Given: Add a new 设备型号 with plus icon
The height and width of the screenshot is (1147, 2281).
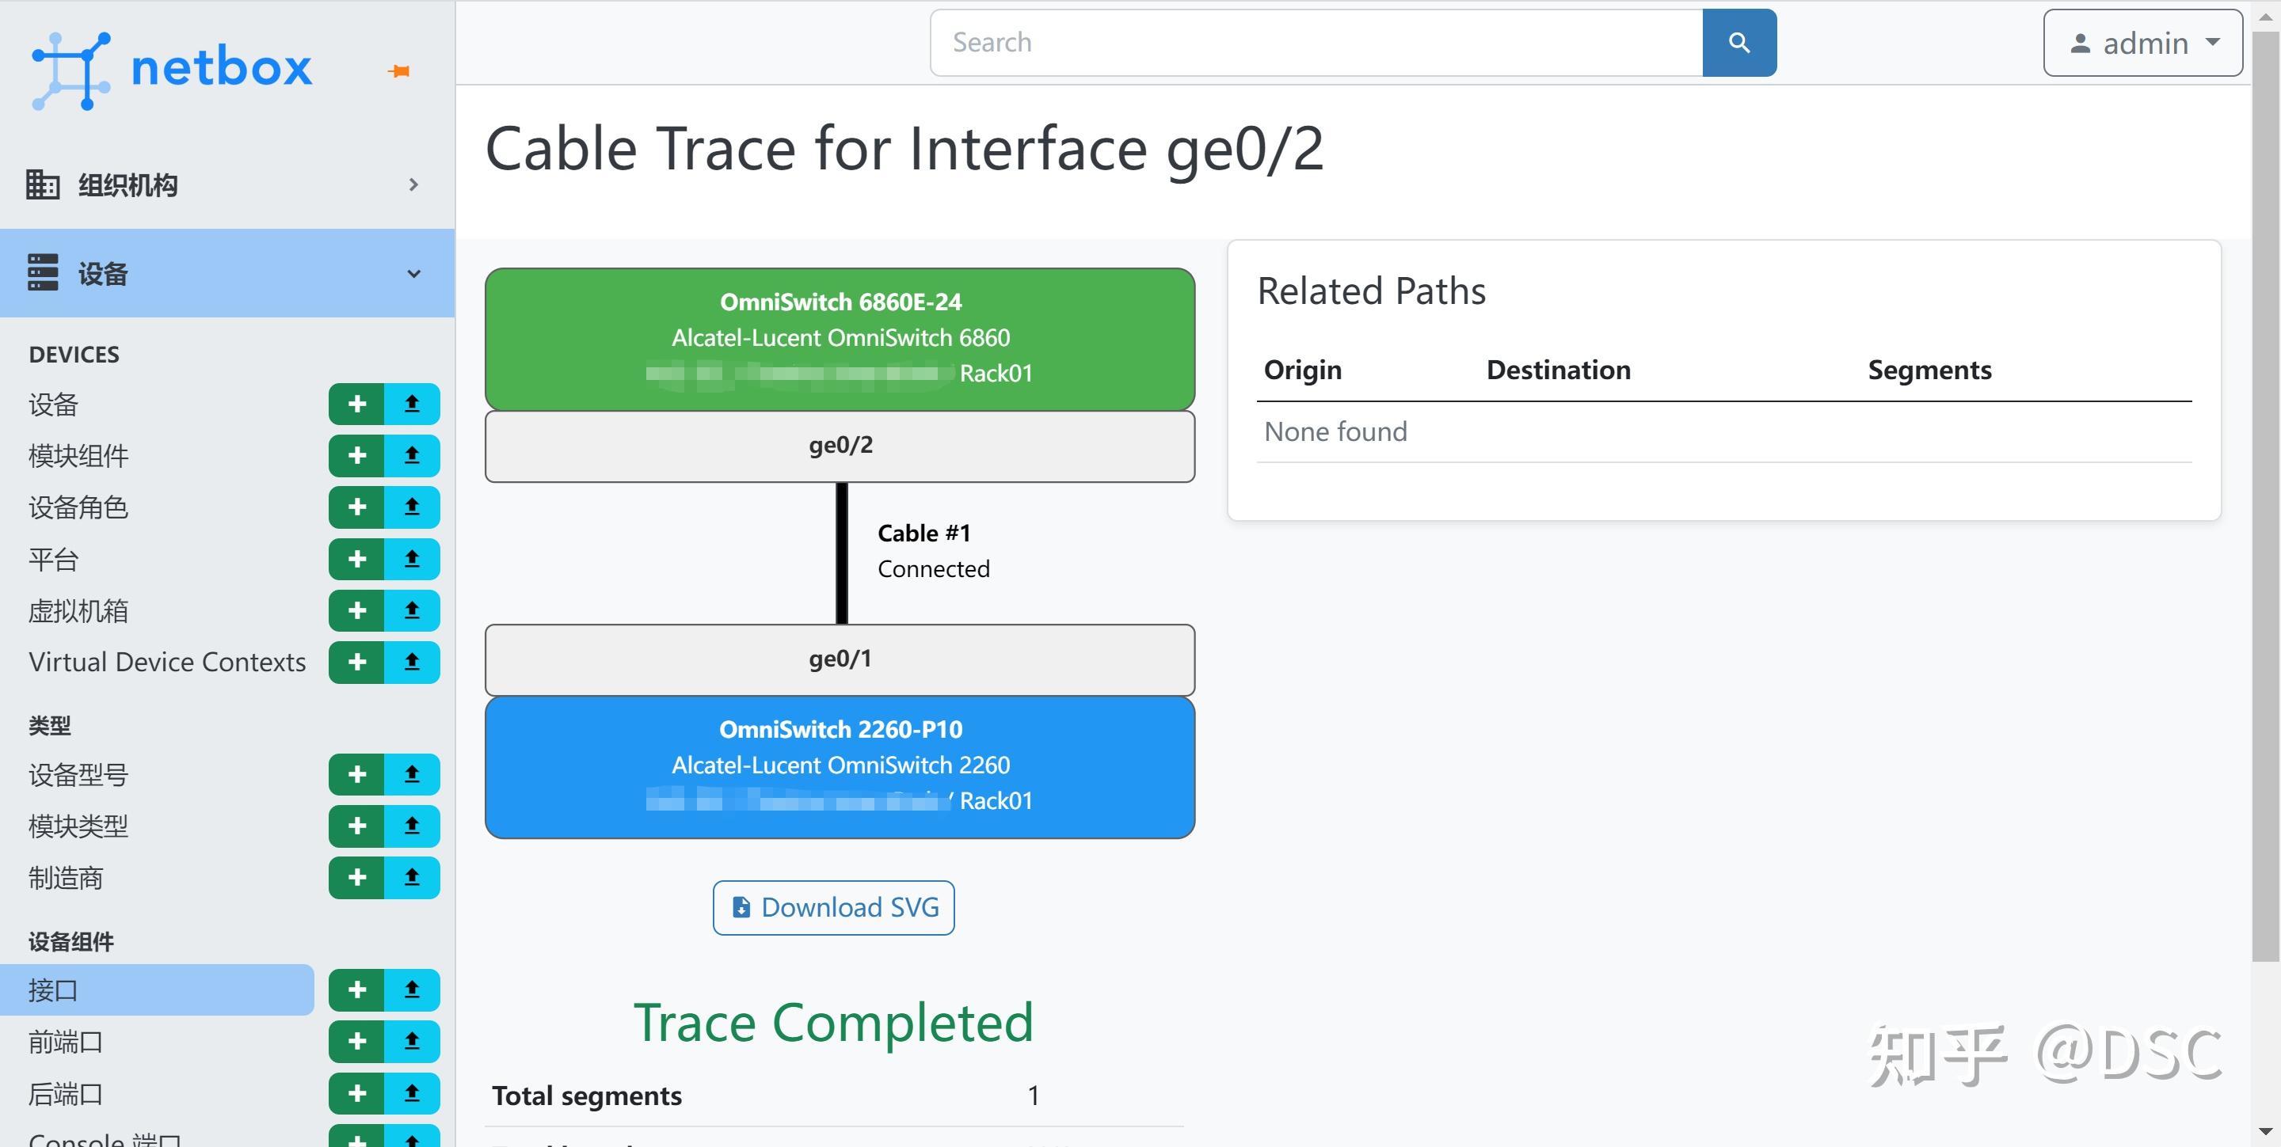Looking at the screenshot, I should (x=357, y=774).
